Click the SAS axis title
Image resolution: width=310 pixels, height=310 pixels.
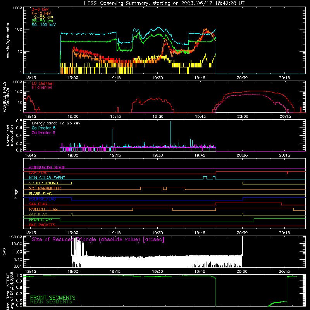[x=4, y=252]
